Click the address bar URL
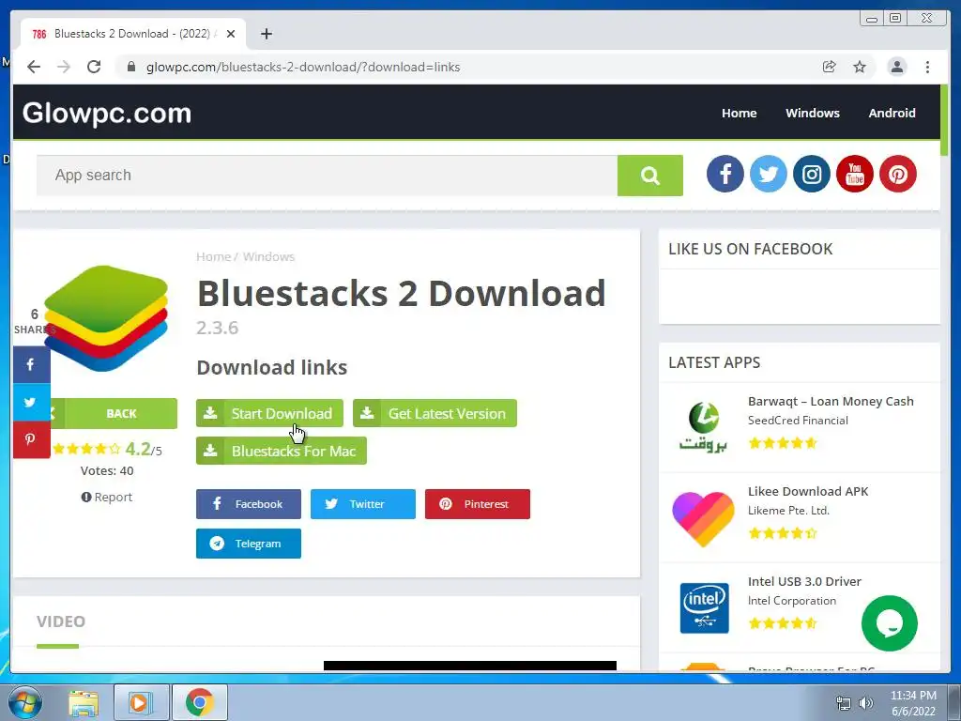The height and width of the screenshot is (721, 961). click(x=303, y=67)
